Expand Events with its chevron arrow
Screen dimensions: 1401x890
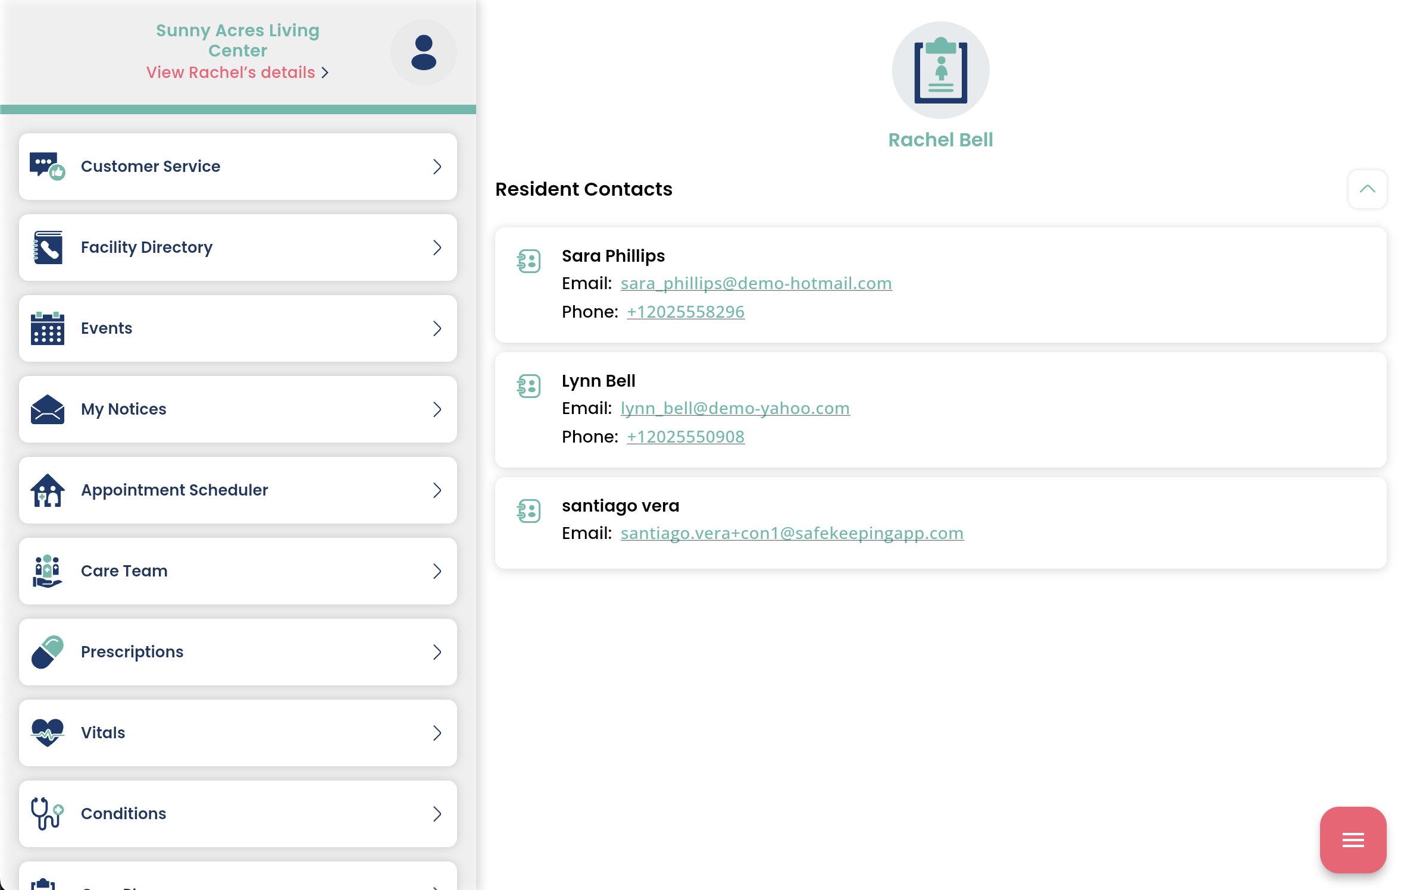pos(437,328)
